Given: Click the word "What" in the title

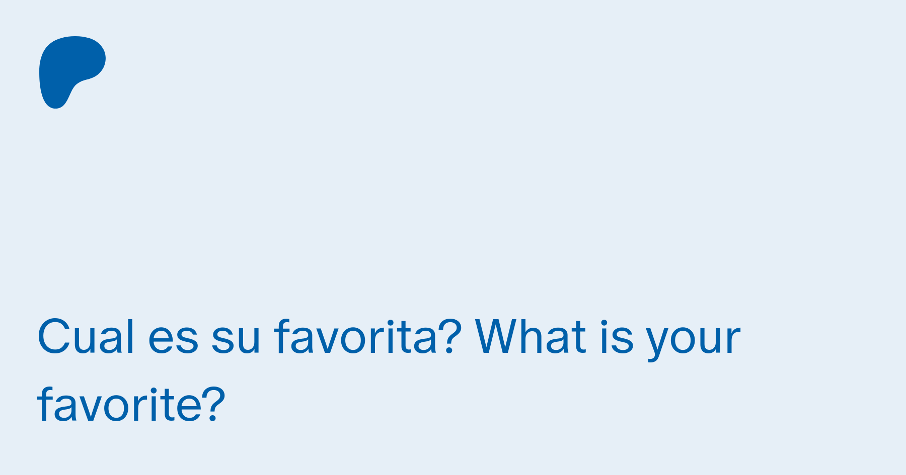Looking at the screenshot, I should tap(531, 337).
